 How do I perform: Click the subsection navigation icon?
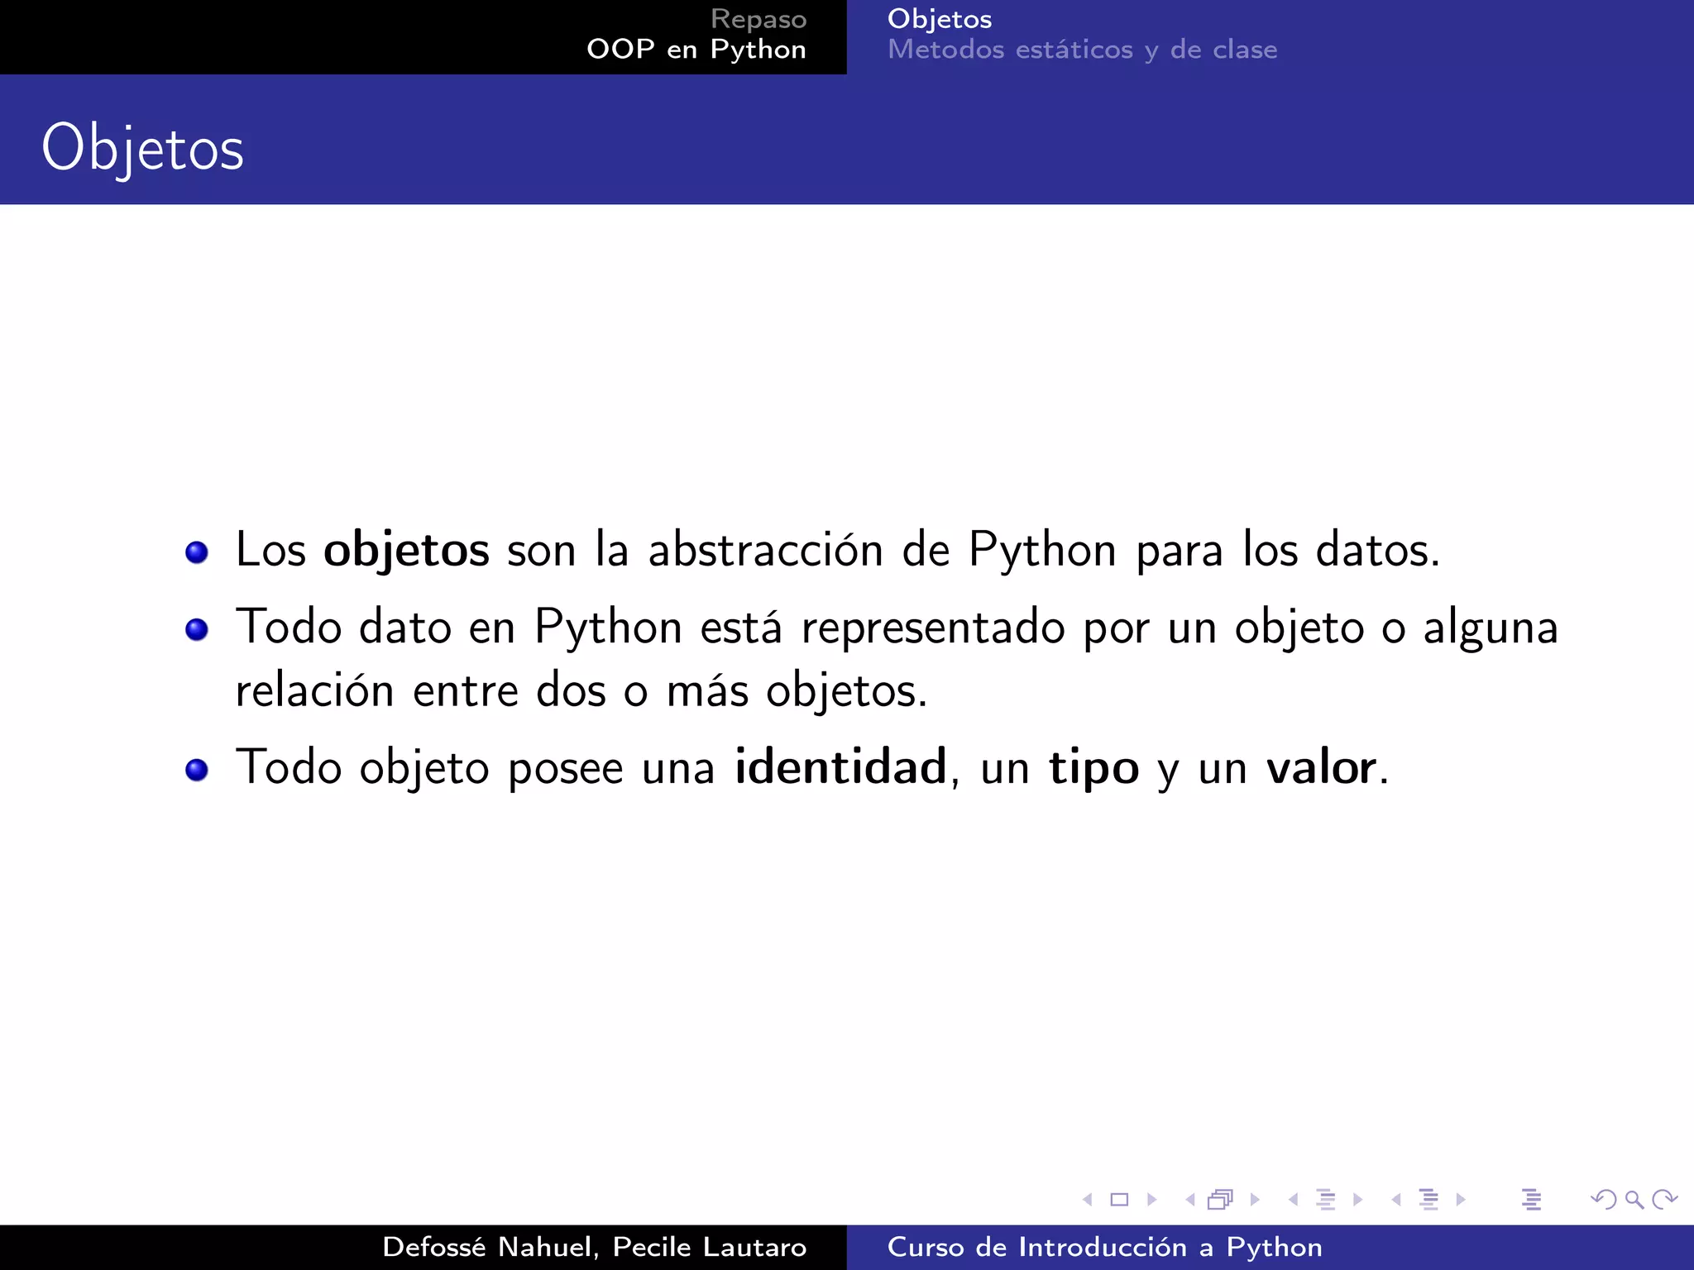(x=1326, y=1199)
